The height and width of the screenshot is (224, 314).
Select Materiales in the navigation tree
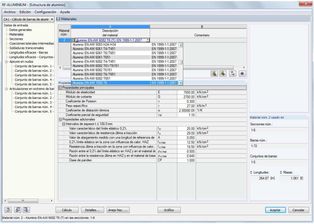tap(16, 34)
